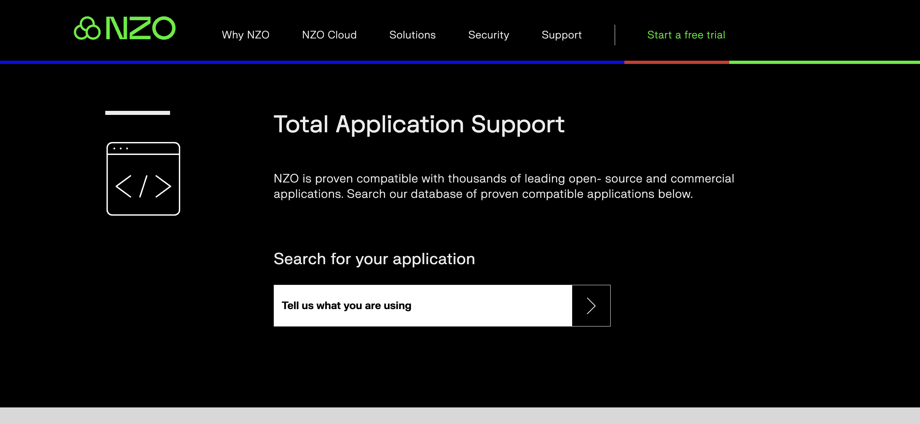Open the Support nav item

click(x=562, y=35)
